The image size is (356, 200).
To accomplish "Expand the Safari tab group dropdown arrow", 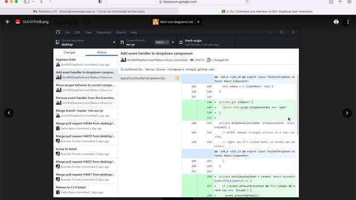I will (x=33, y=2).
